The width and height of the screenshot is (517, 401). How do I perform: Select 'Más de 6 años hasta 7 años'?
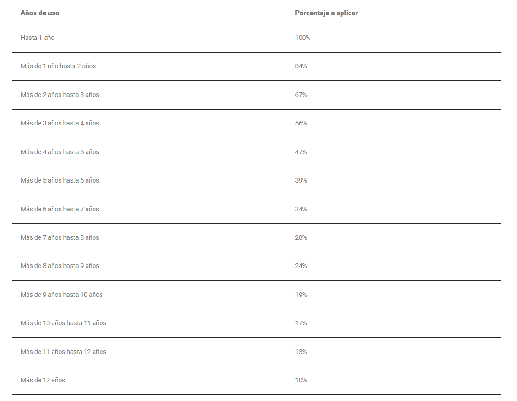coord(60,209)
